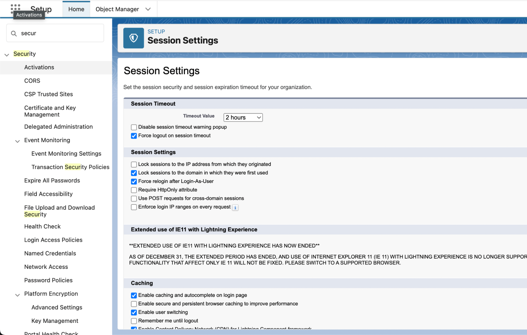Toggle Enable user switching checkbox
Image resolution: width=527 pixels, height=335 pixels.
pos(134,313)
